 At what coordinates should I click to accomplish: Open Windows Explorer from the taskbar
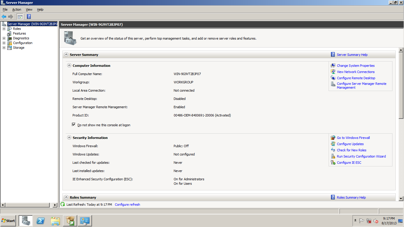55,221
